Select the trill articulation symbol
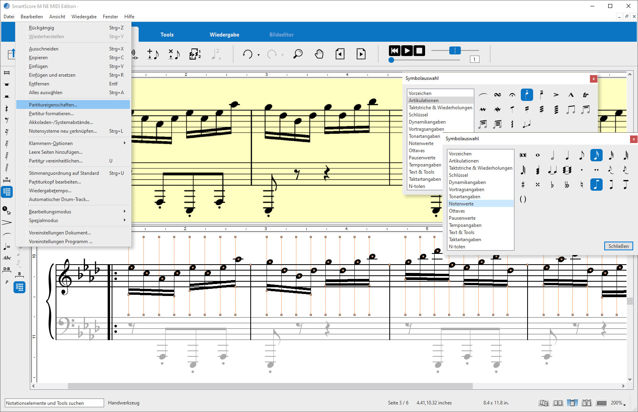The image size is (638, 412). point(585,95)
